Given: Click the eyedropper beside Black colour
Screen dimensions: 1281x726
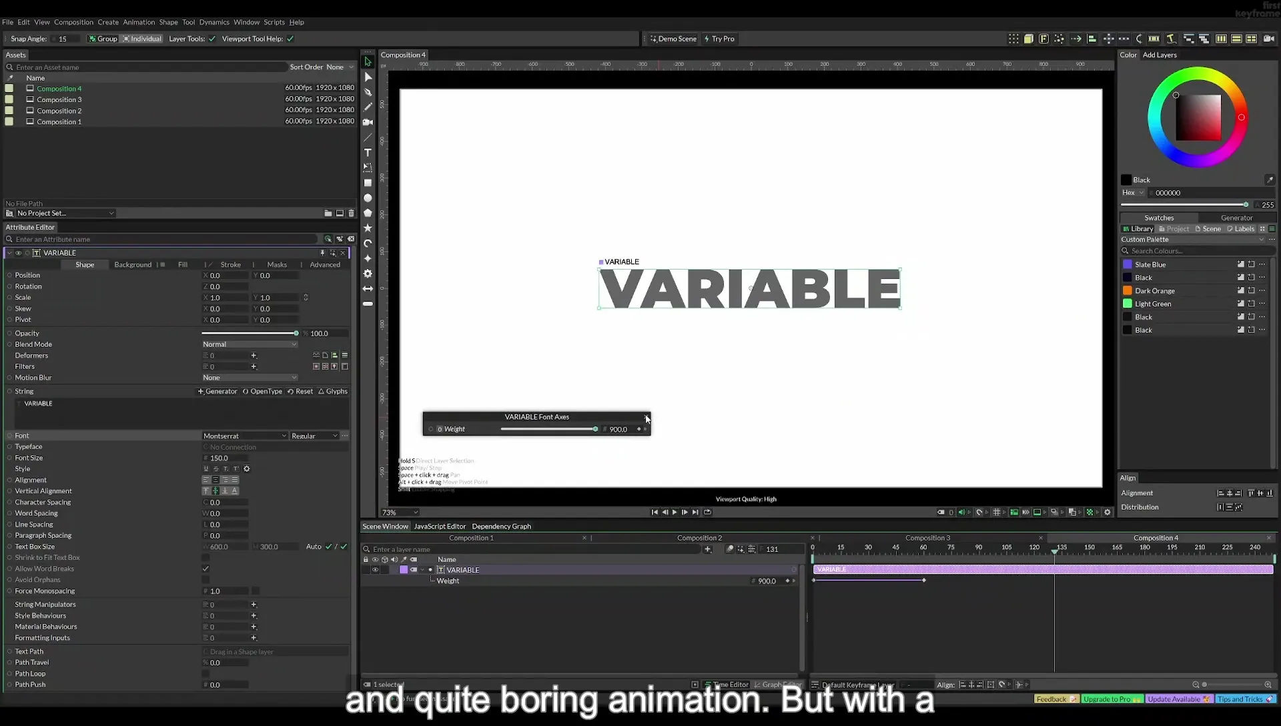Looking at the screenshot, I should tap(1270, 179).
